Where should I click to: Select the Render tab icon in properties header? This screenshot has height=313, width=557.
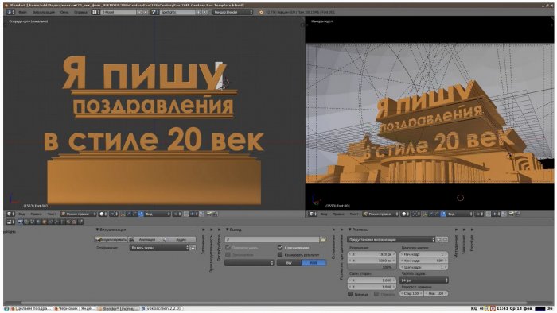click(x=20, y=222)
